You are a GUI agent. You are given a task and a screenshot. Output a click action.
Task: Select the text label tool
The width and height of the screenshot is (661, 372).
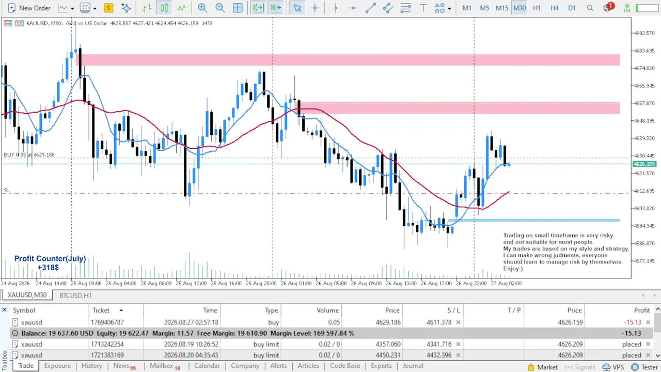[x=423, y=8]
